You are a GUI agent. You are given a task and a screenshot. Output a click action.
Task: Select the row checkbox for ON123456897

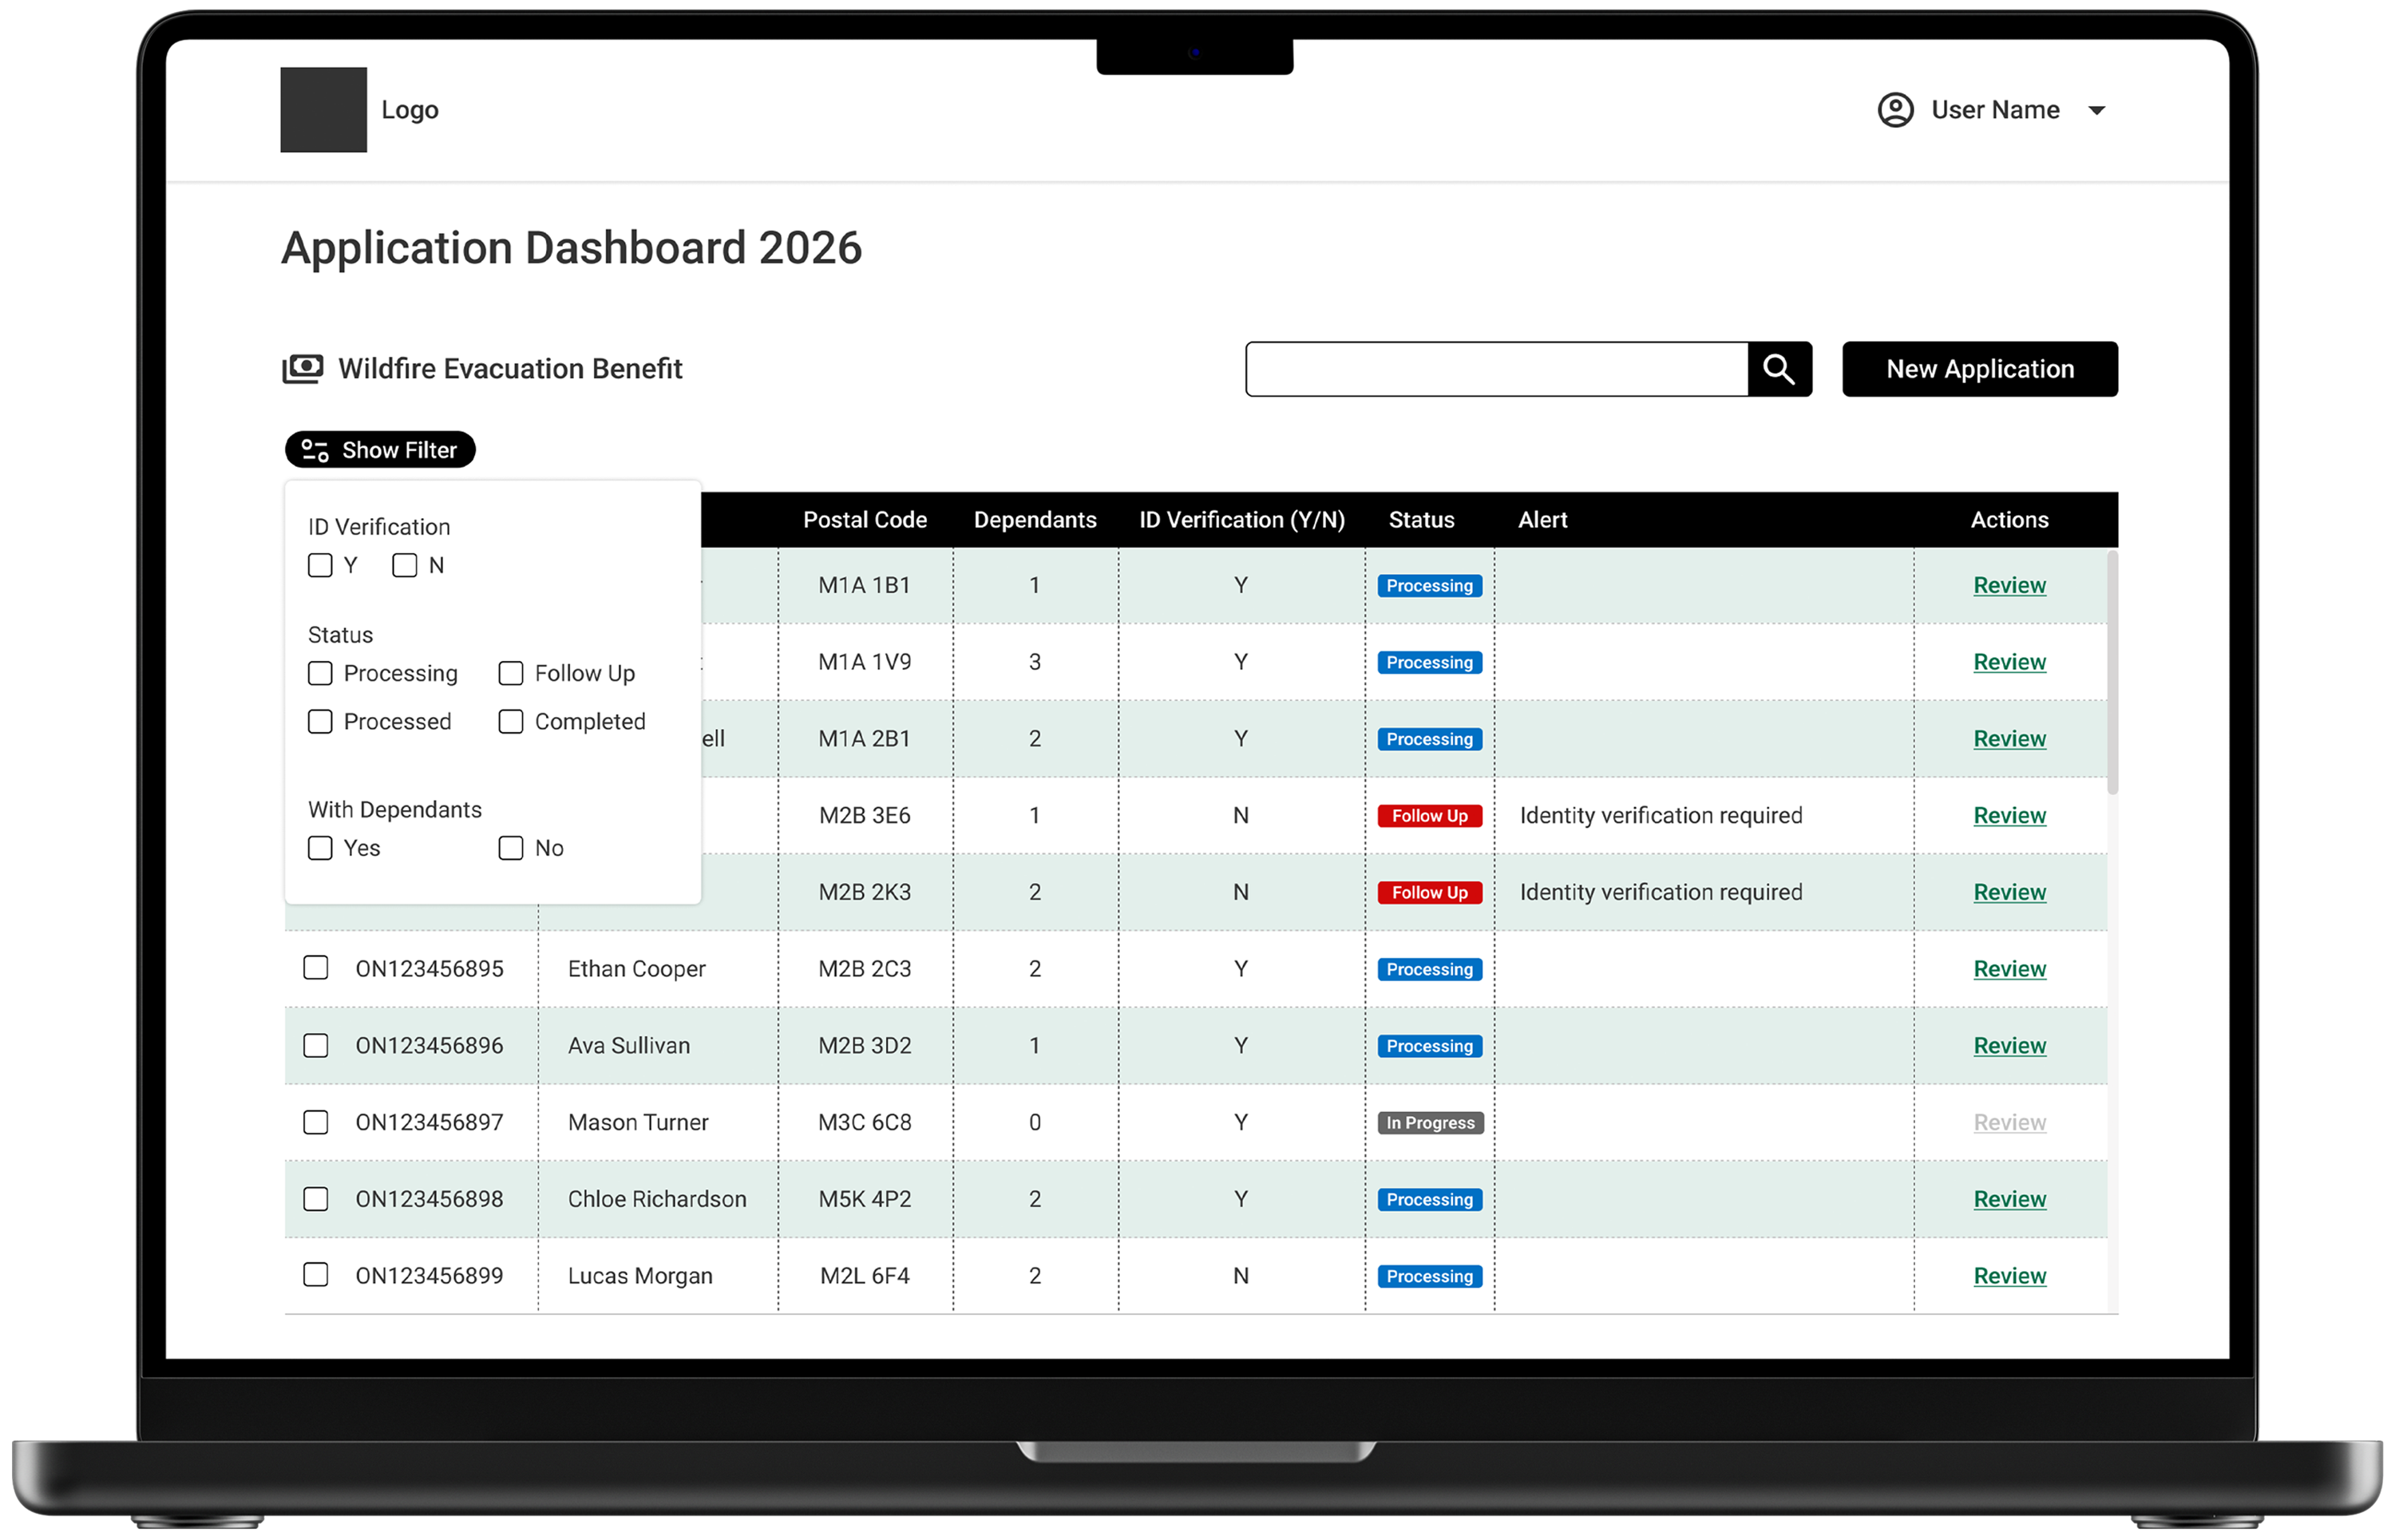(316, 1122)
